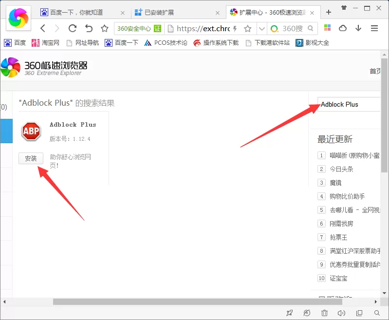The height and width of the screenshot is (320, 389).
Task: Click the 360安全中心 certificate badge
Action: pos(139,29)
